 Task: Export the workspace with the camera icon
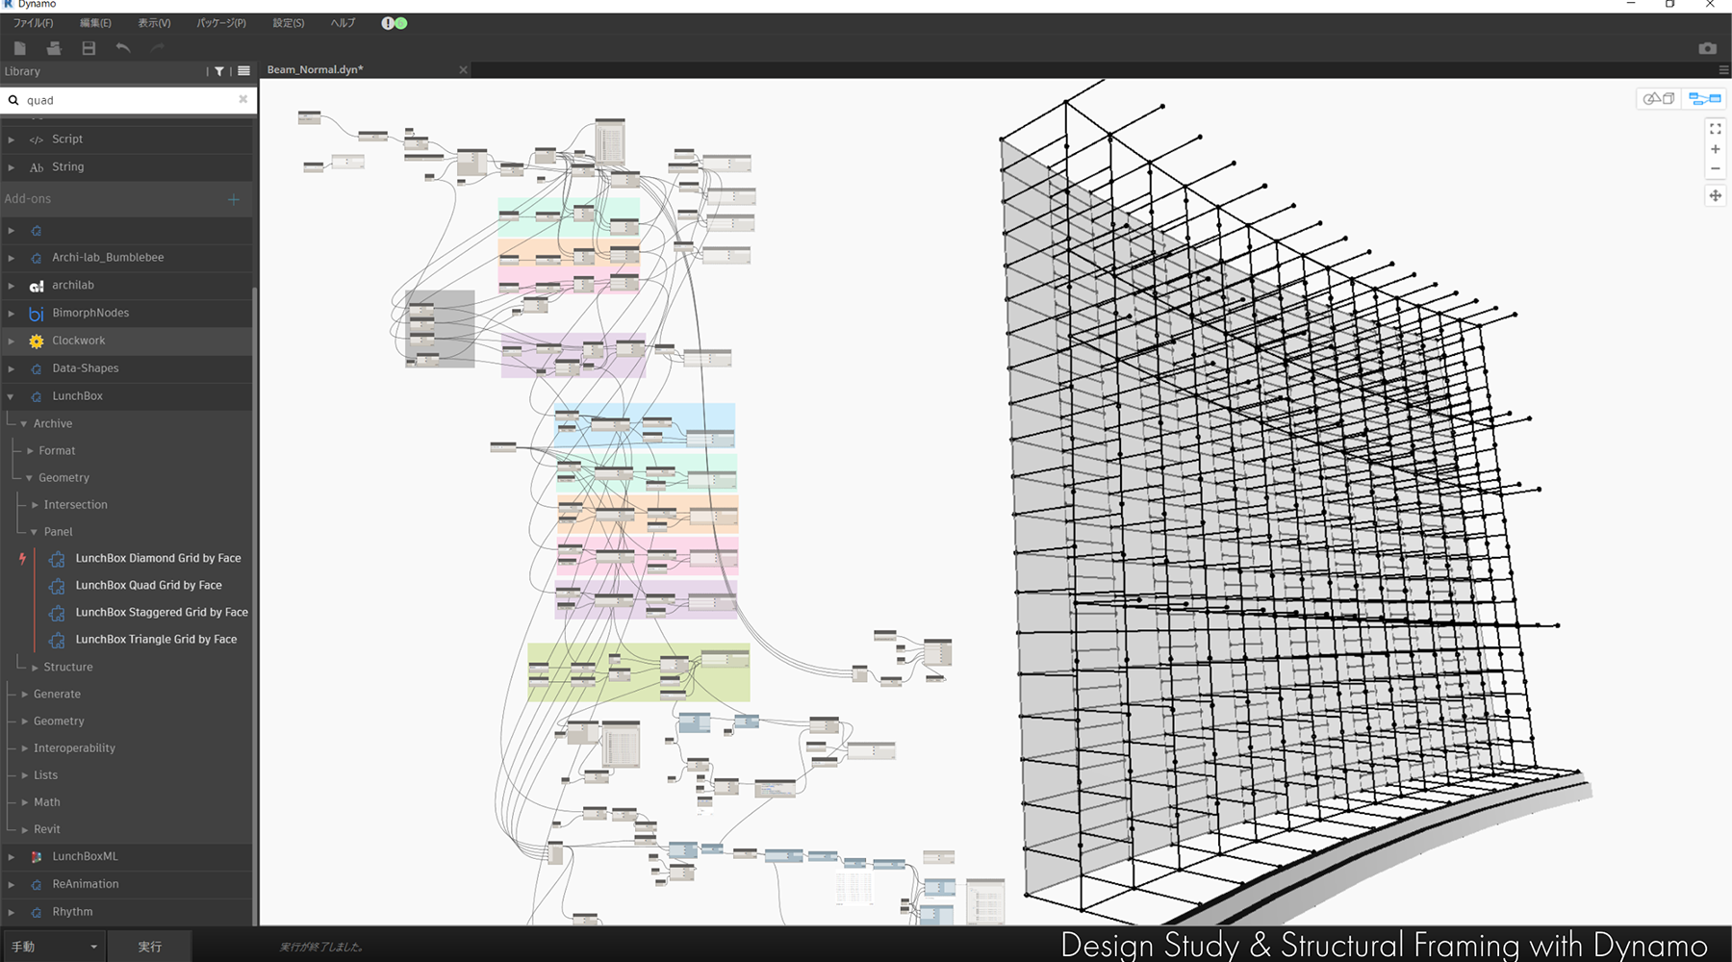tap(1707, 48)
